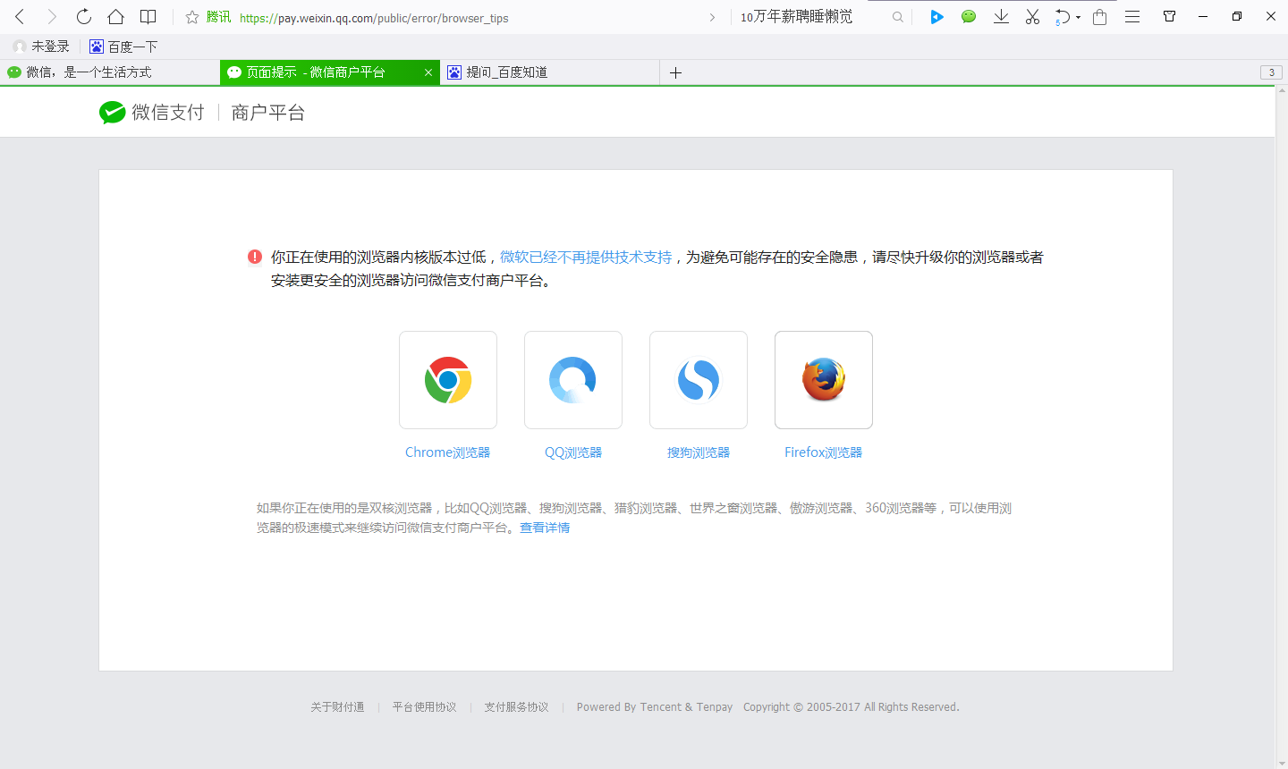Click the URL in the address bar
Viewport: 1288px width, 769px height.
tap(374, 18)
